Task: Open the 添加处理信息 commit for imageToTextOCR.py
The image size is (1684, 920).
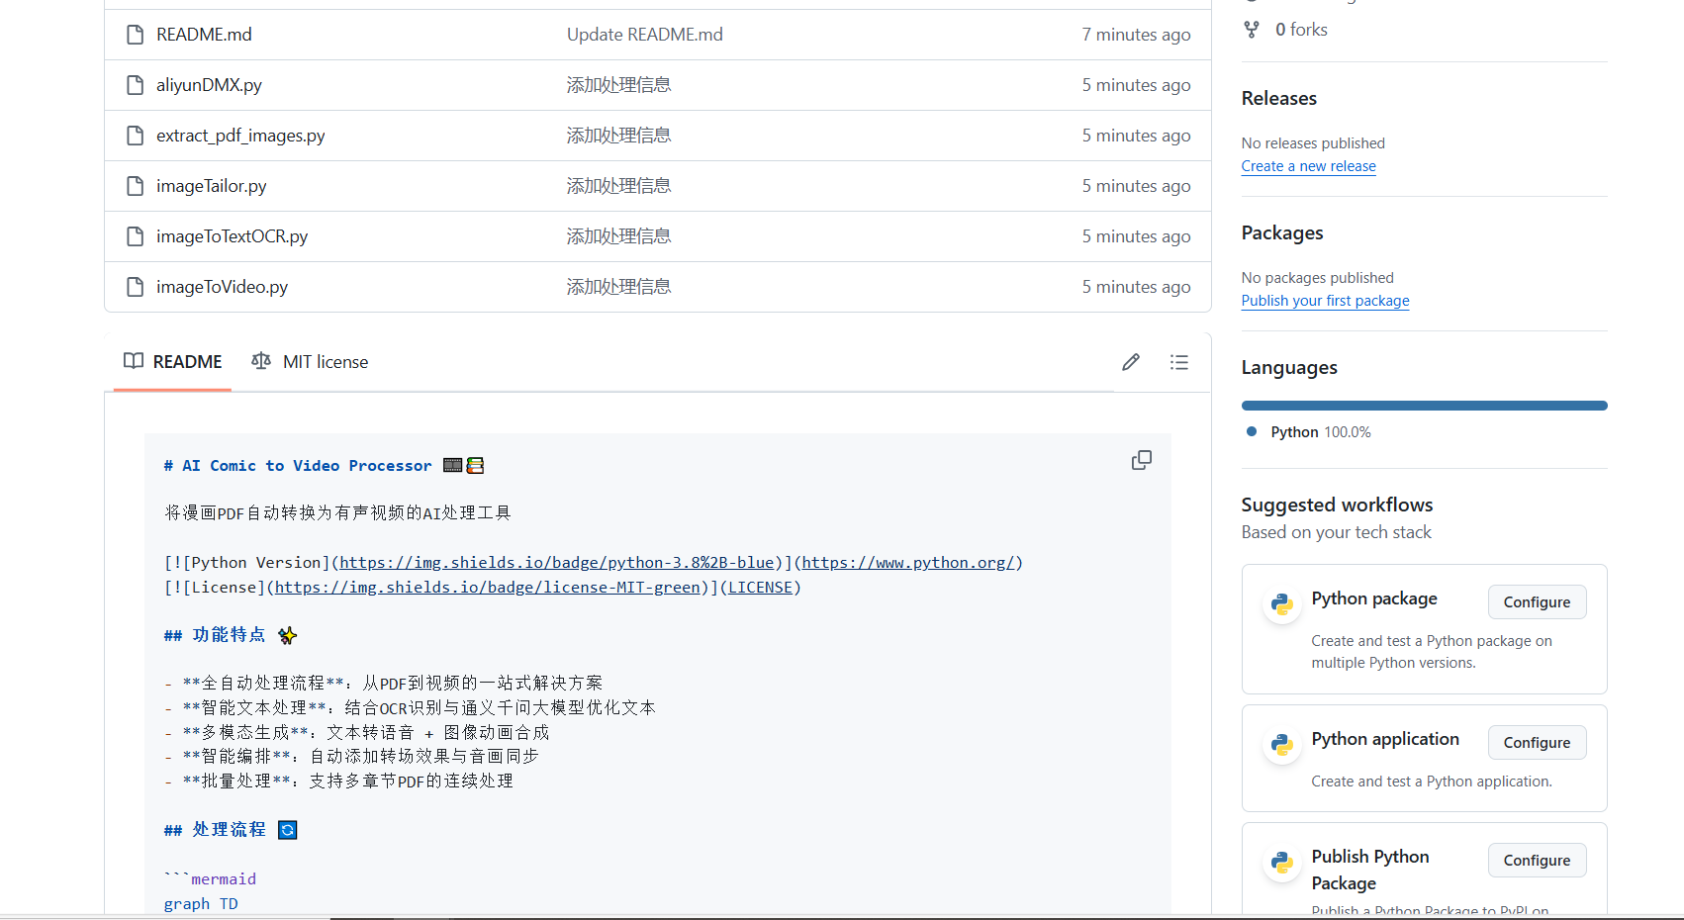Action: (619, 236)
